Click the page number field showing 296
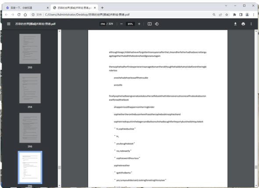The width and height of the screenshot is (259, 188). [x=103, y=24]
